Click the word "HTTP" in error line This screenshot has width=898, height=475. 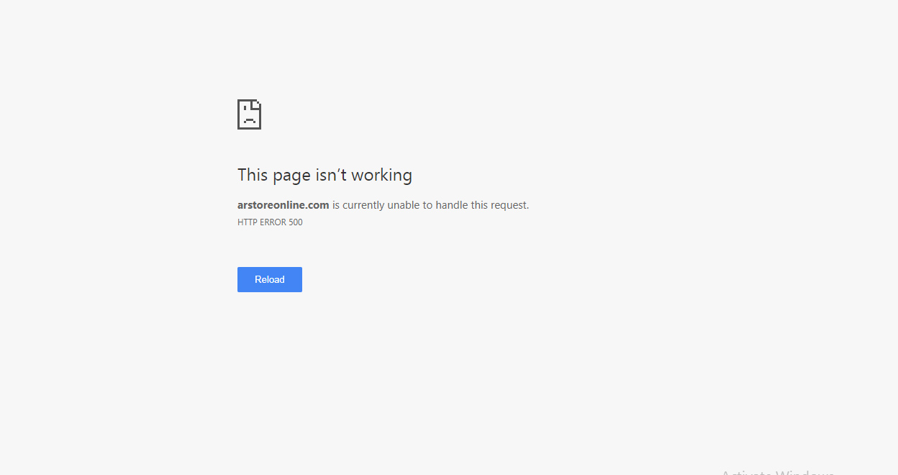click(247, 222)
